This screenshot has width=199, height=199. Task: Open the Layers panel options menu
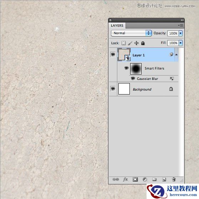(x=180, y=26)
